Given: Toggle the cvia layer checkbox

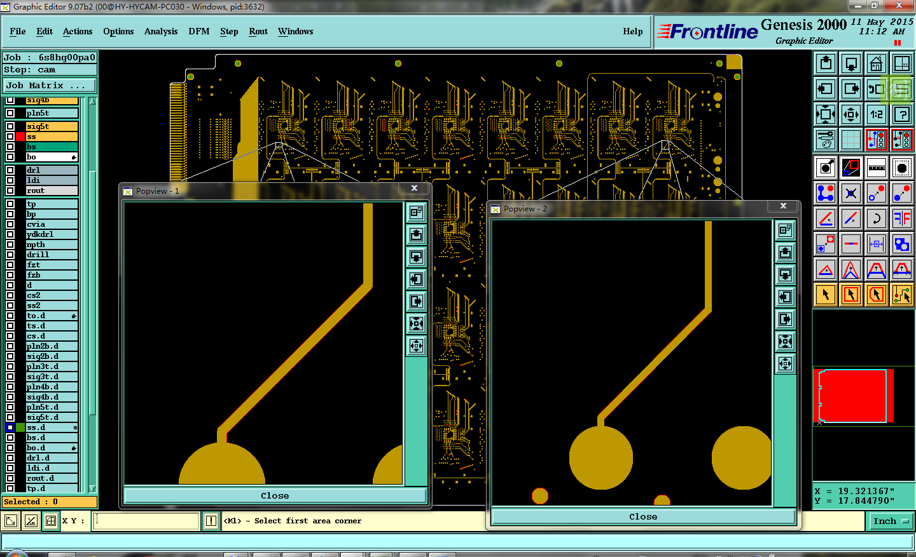Looking at the screenshot, I should (x=10, y=224).
